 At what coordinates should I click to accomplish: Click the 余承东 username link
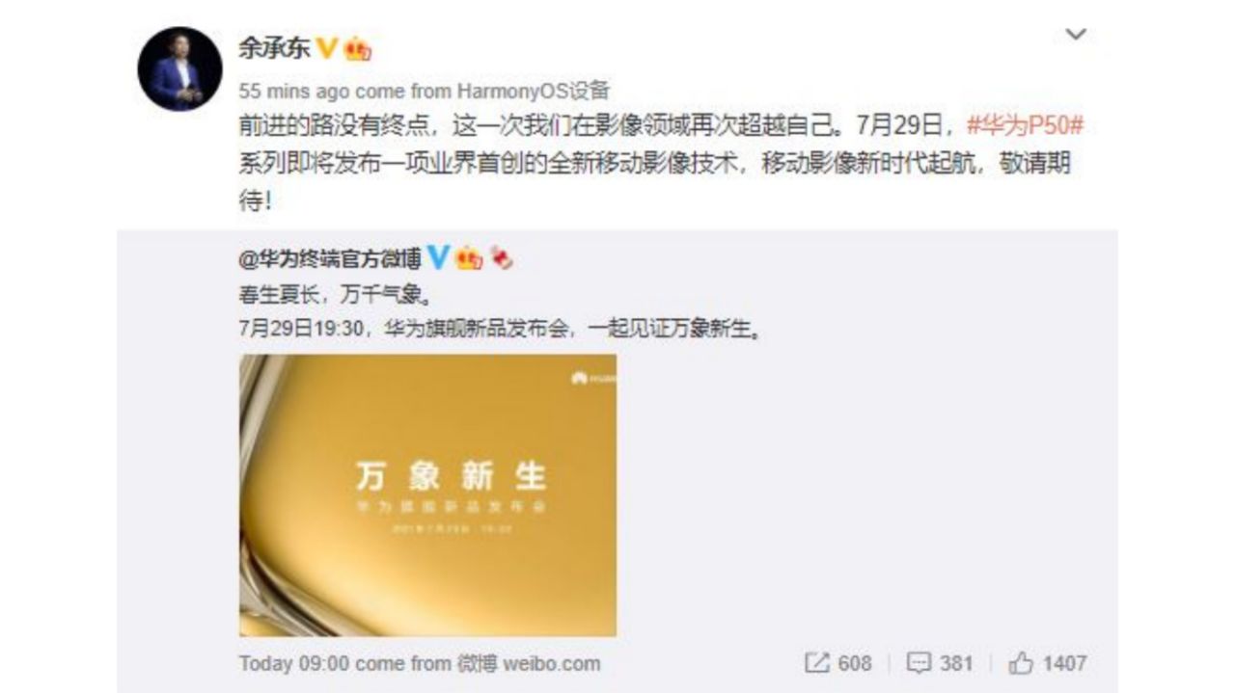[273, 48]
